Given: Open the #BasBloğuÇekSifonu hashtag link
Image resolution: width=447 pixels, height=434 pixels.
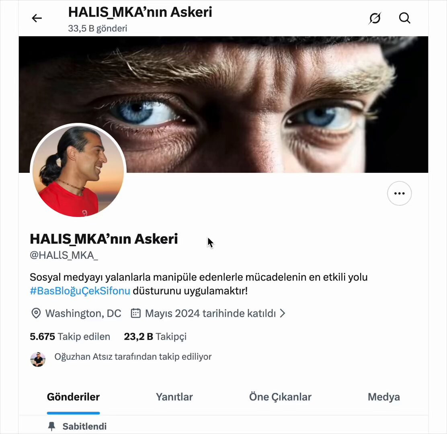Looking at the screenshot, I should click(x=80, y=291).
